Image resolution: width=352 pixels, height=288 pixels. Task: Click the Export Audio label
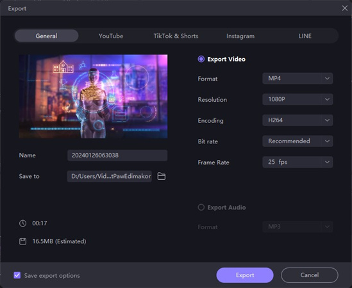coord(226,207)
